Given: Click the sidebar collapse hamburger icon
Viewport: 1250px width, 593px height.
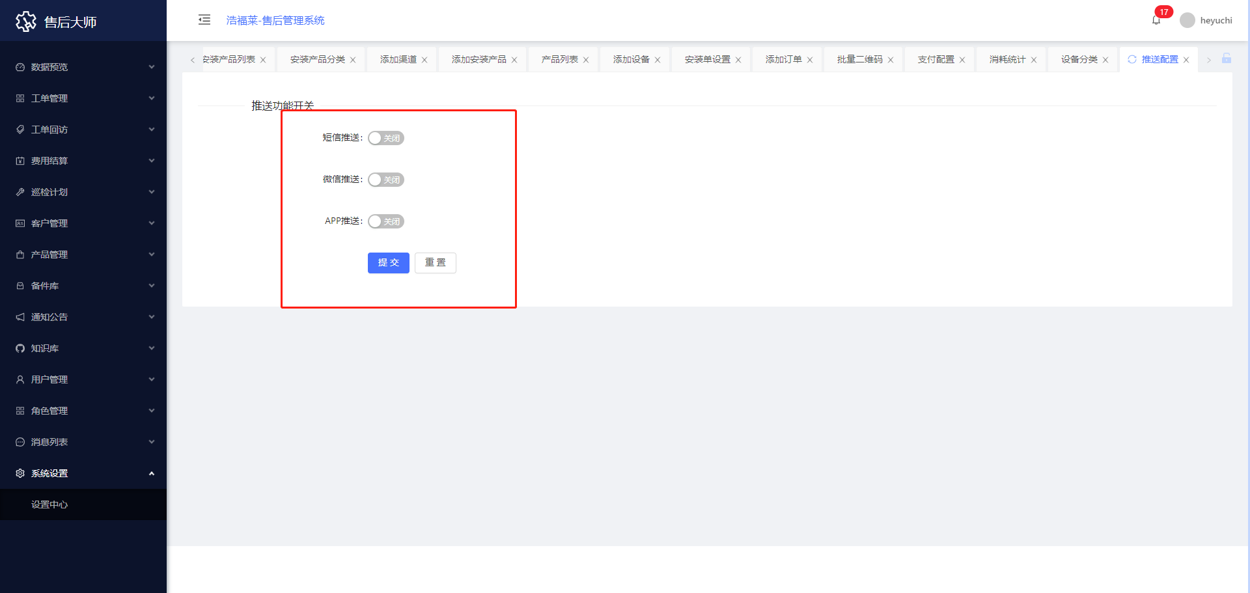Looking at the screenshot, I should [x=204, y=20].
